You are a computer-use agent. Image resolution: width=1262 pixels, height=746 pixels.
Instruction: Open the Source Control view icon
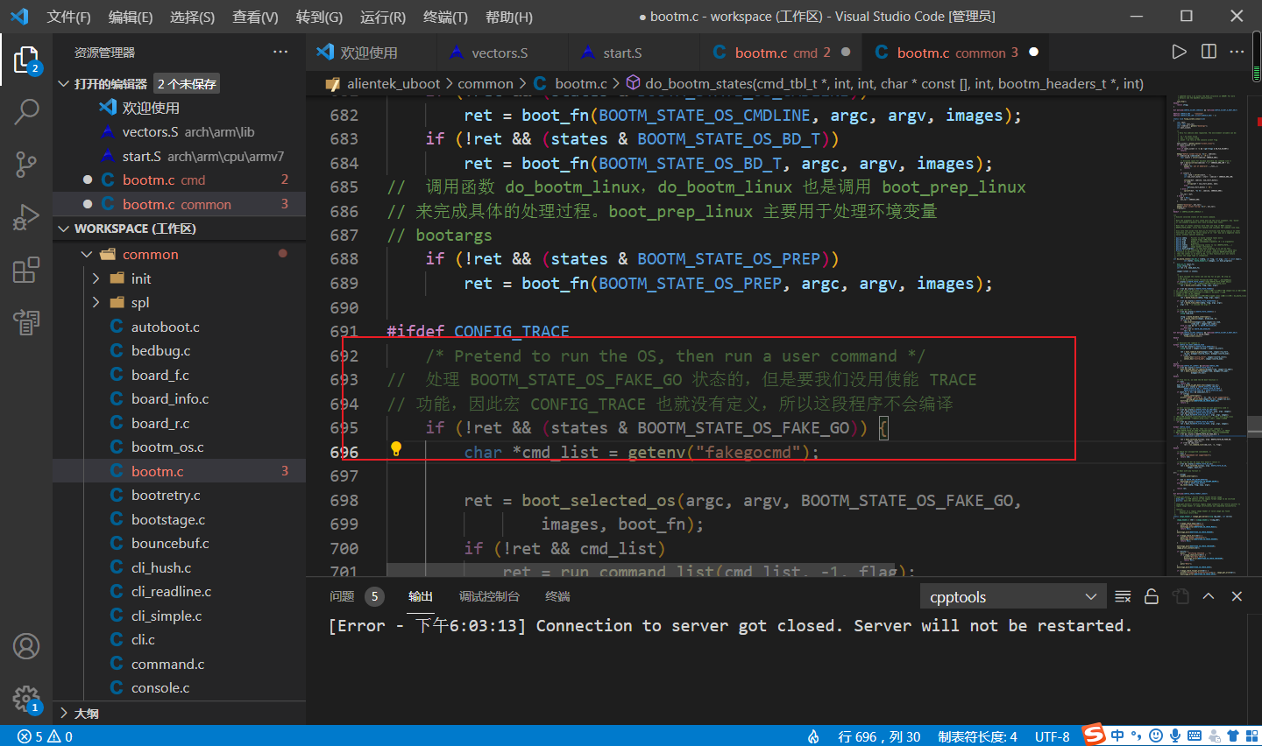tap(26, 164)
